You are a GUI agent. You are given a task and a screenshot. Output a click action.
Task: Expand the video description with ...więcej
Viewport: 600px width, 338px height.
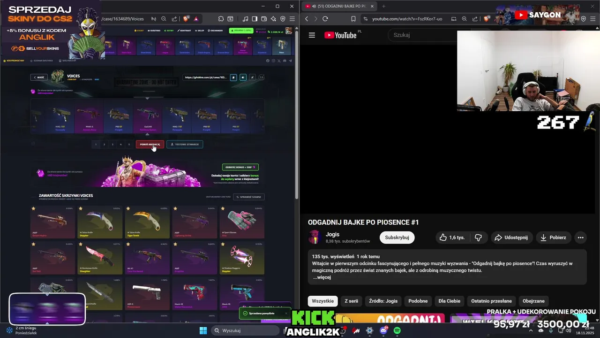point(322,277)
